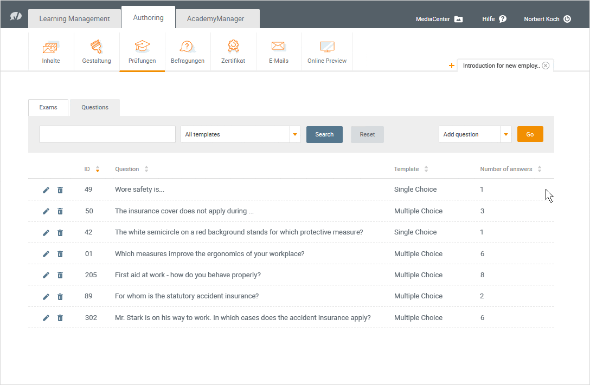This screenshot has width=590, height=385.
Task: Delete the question with ID 302
Action: pos(60,318)
